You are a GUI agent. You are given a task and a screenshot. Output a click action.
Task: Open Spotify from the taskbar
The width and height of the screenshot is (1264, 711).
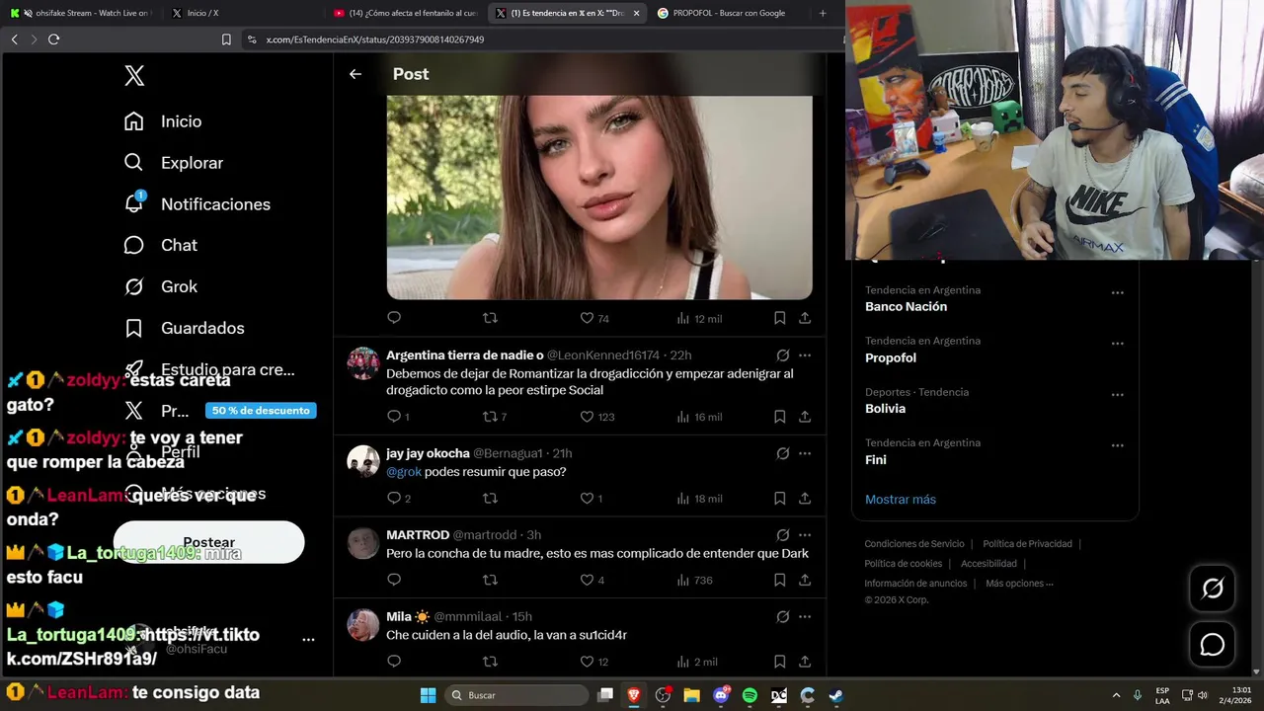[750, 695]
